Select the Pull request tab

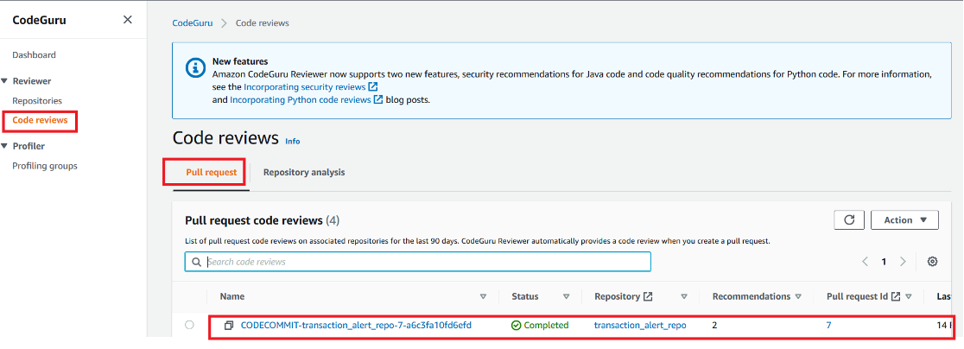tap(211, 173)
